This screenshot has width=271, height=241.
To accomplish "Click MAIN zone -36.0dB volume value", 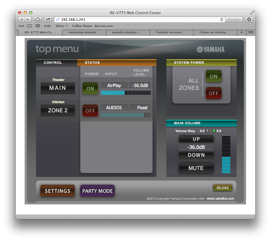I will coord(140,85).
